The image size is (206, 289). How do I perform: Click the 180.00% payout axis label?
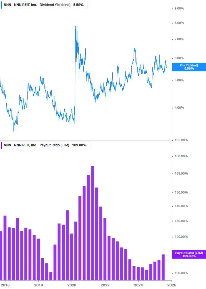pos(181,156)
